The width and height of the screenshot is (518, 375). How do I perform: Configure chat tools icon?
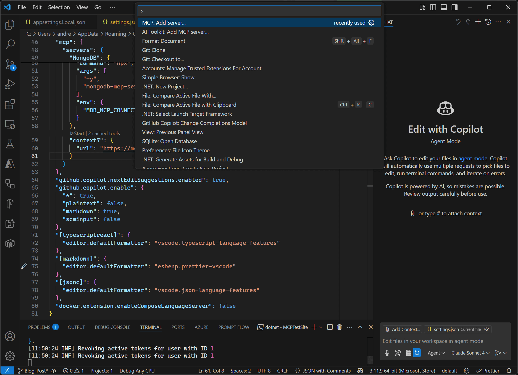pyautogui.click(x=398, y=353)
